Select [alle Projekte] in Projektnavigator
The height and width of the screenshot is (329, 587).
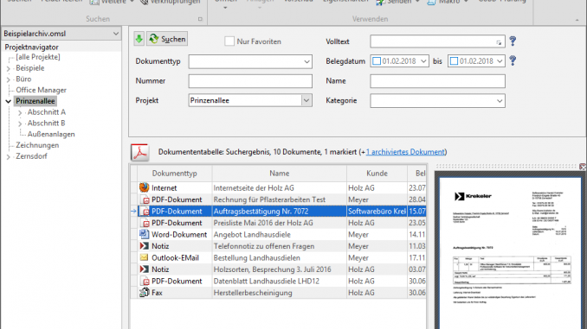pyautogui.click(x=38, y=57)
